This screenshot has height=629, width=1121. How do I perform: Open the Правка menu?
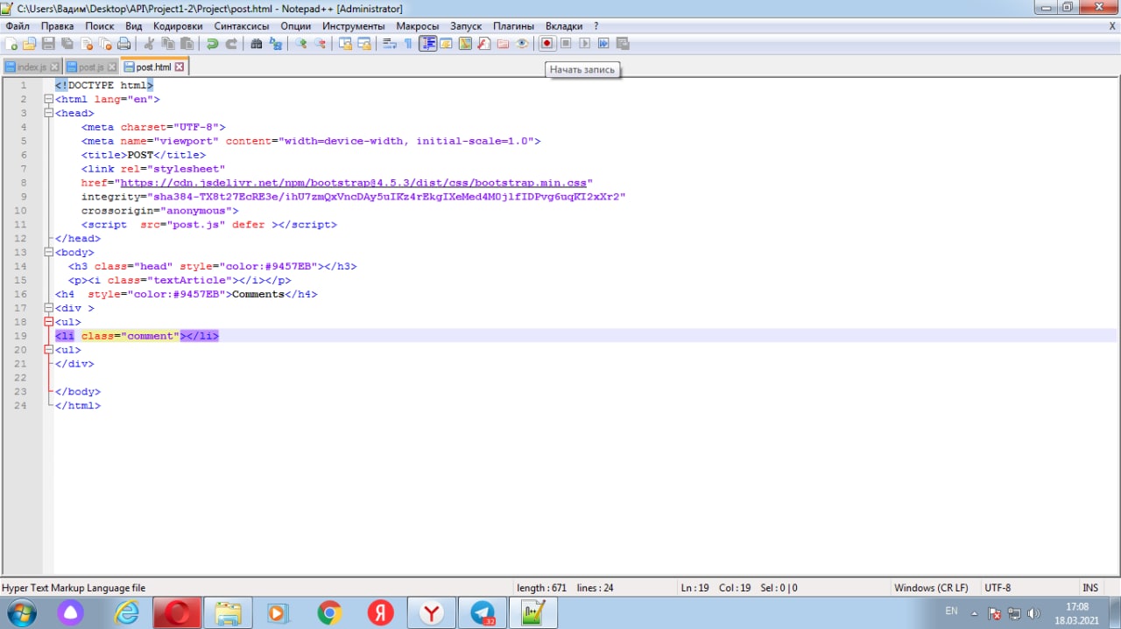click(x=58, y=26)
